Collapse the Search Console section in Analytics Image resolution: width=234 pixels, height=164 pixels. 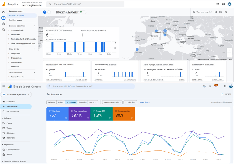[34, 72]
